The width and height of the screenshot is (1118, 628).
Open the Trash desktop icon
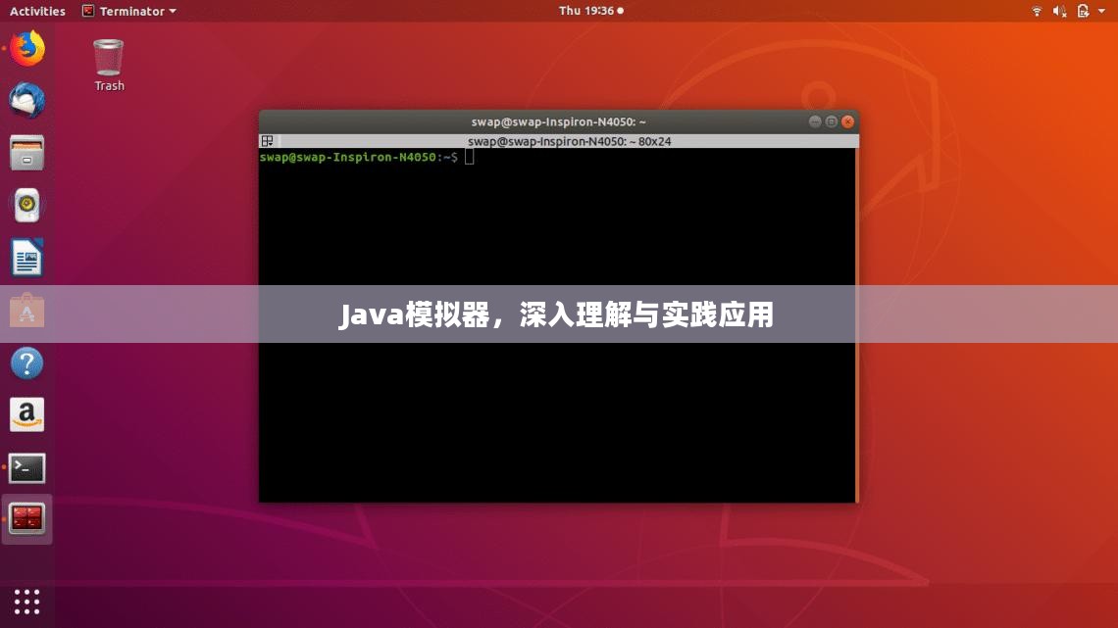coord(109,58)
